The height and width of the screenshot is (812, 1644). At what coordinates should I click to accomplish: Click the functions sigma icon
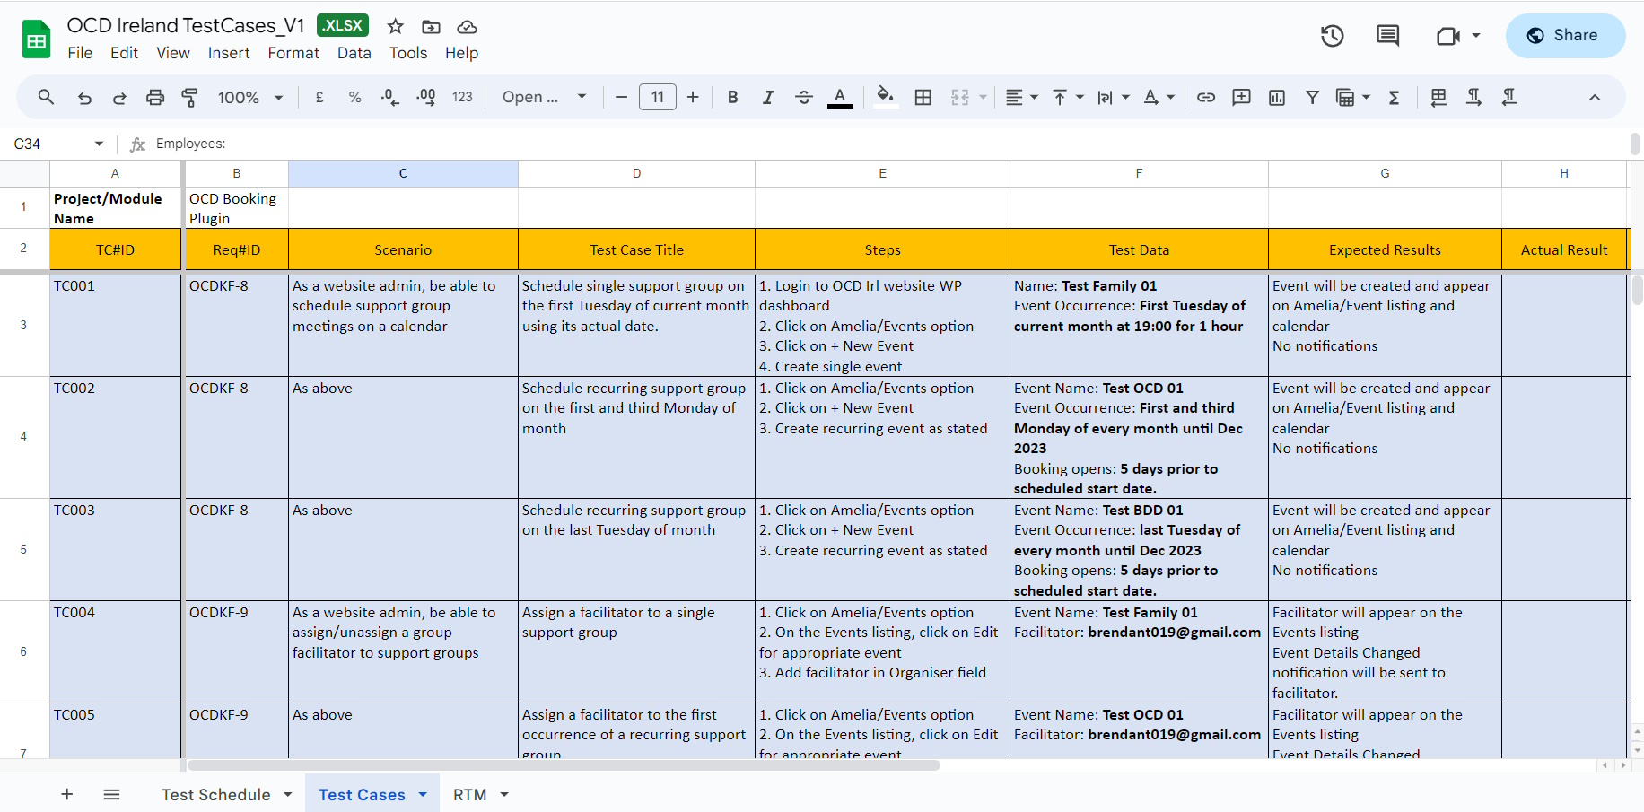pyautogui.click(x=1394, y=97)
